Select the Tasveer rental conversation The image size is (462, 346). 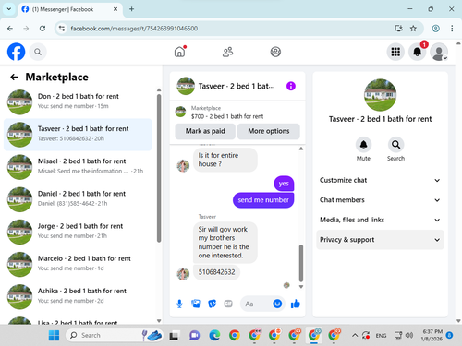point(78,135)
